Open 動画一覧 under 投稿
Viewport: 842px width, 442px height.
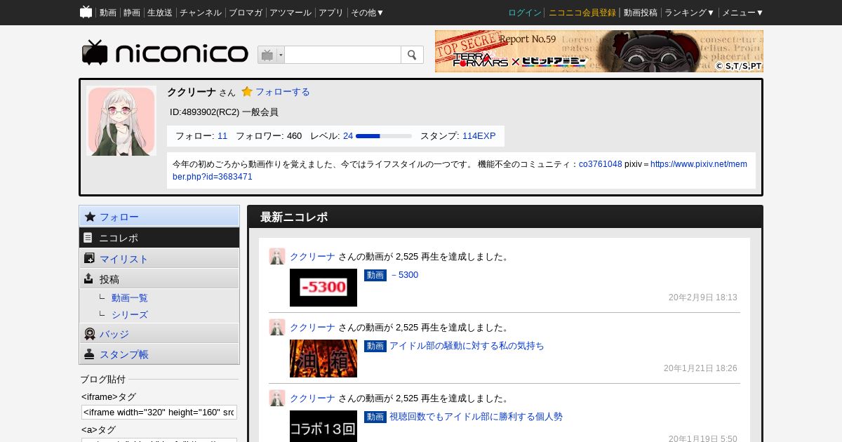click(x=130, y=298)
